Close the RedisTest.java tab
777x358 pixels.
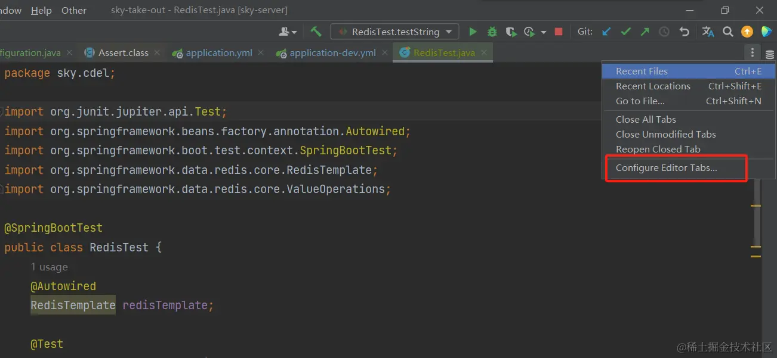pyautogui.click(x=484, y=52)
